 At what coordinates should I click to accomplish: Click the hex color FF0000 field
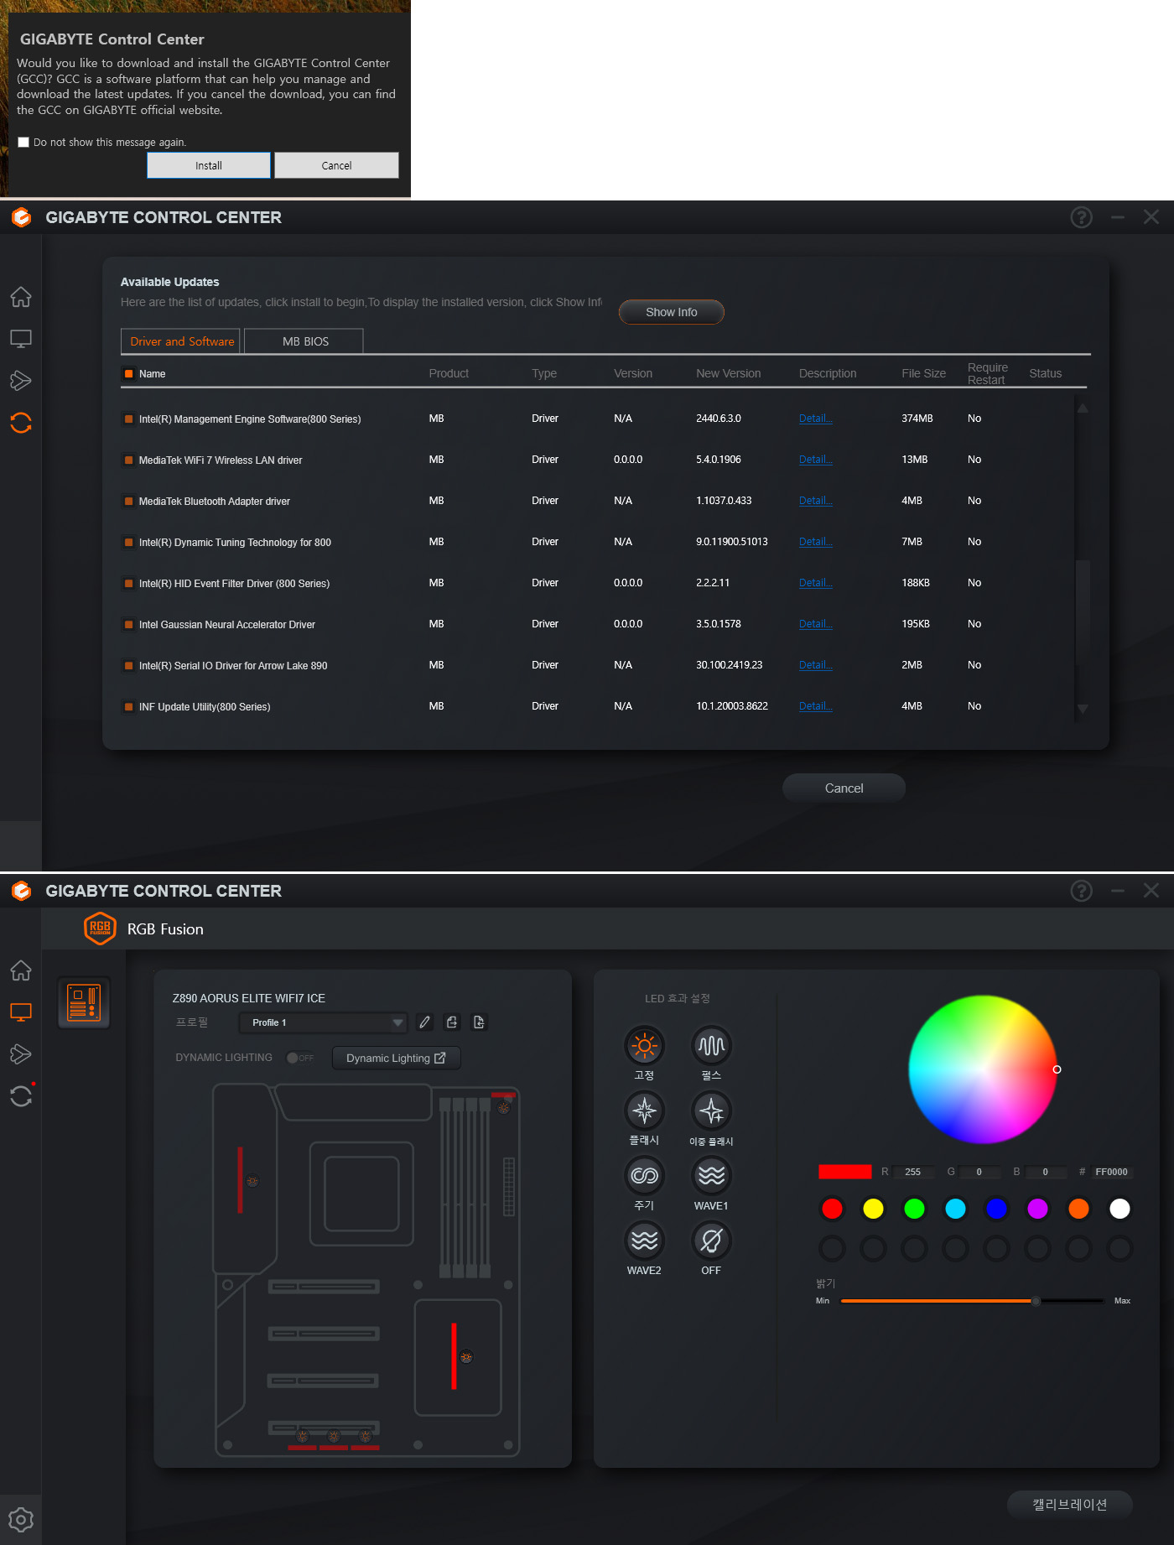pyautogui.click(x=1111, y=1172)
